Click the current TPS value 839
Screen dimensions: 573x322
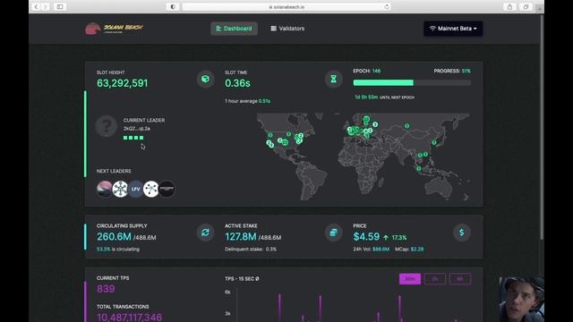point(106,289)
